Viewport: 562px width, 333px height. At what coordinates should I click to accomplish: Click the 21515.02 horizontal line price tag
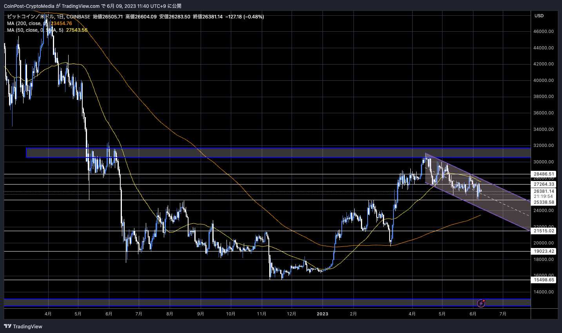click(x=544, y=231)
